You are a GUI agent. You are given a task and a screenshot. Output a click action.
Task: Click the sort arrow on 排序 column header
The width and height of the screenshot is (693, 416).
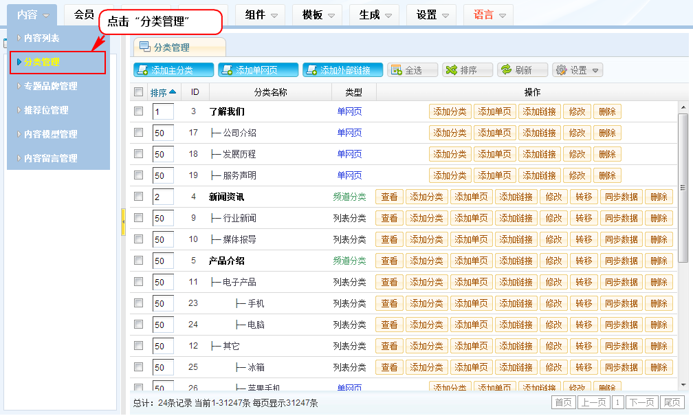[x=173, y=92]
